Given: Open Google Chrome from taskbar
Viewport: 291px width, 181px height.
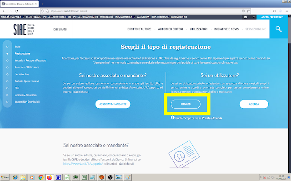Looking at the screenshot, I should pyautogui.click(x=41, y=177).
